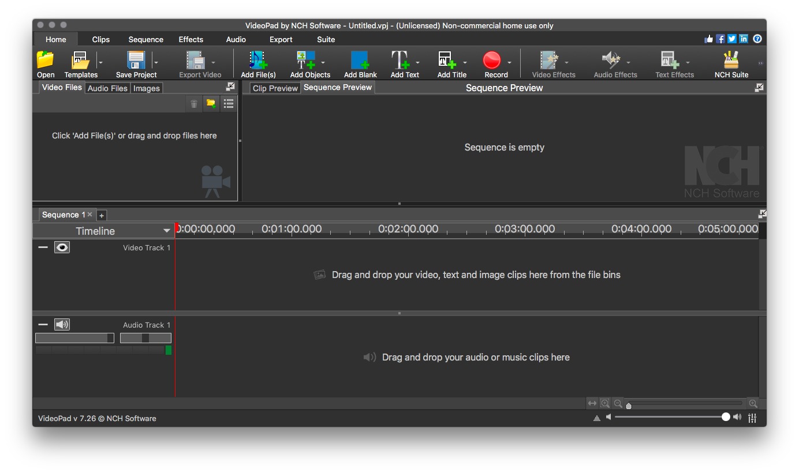The width and height of the screenshot is (799, 473).
Task: Mute the master volume in the status bar
Action: [x=608, y=418]
